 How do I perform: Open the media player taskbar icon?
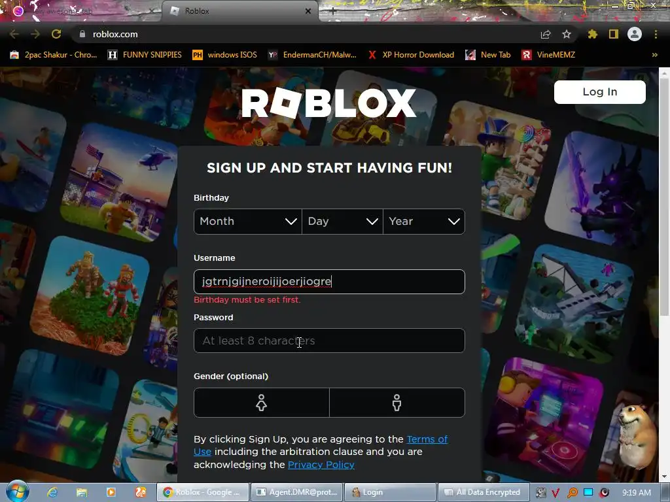click(111, 492)
